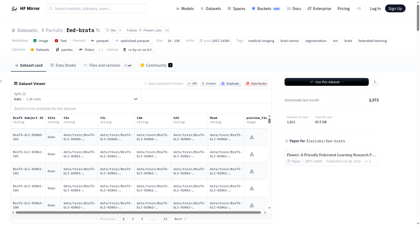Screen dimensions: 420x226
Task: Select the 1K - 10K size tag
Action: coord(174,41)
